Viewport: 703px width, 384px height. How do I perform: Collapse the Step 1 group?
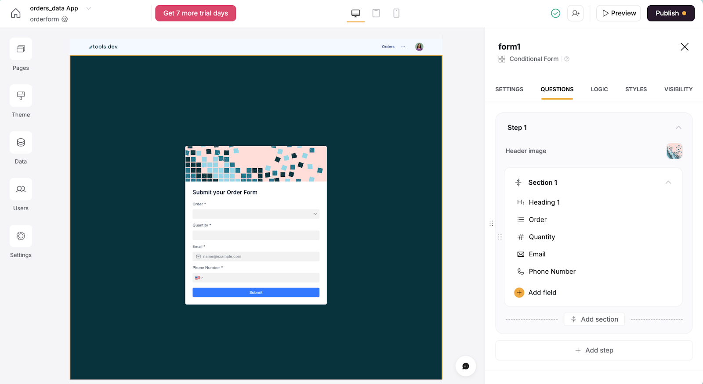[x=678, y=128]
